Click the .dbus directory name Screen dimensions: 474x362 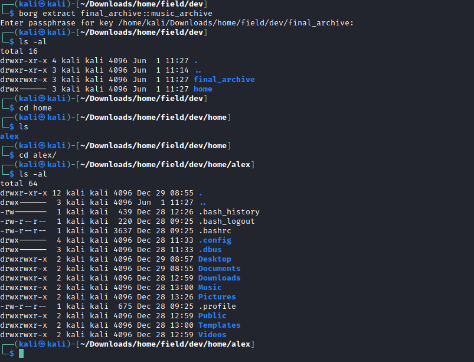click(210, 250)
